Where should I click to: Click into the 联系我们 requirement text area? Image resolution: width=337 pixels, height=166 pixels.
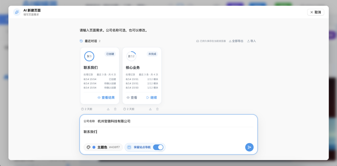tap(168, 135)
